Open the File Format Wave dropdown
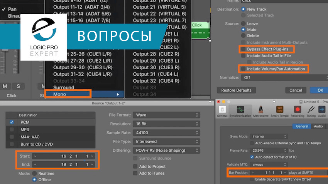328x184 pixels. 166,115
